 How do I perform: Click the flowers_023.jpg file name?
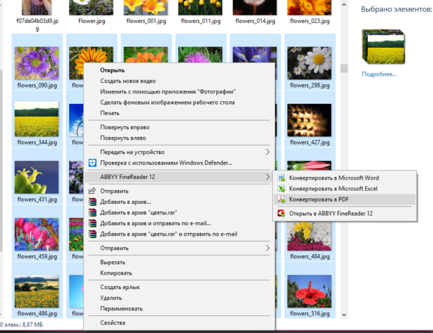coord(310,21)
